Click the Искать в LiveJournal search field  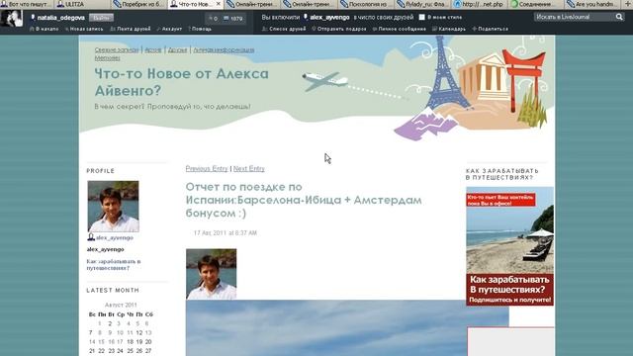pyautogui.click(x=574, y=17)
